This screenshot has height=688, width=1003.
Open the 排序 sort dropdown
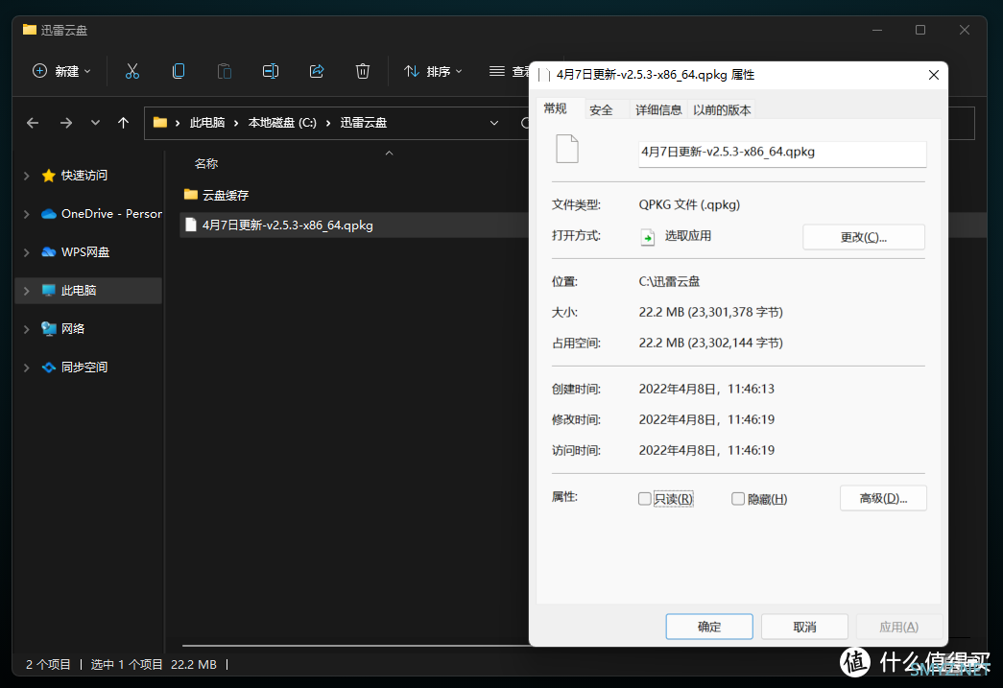(x=433, y=71)
